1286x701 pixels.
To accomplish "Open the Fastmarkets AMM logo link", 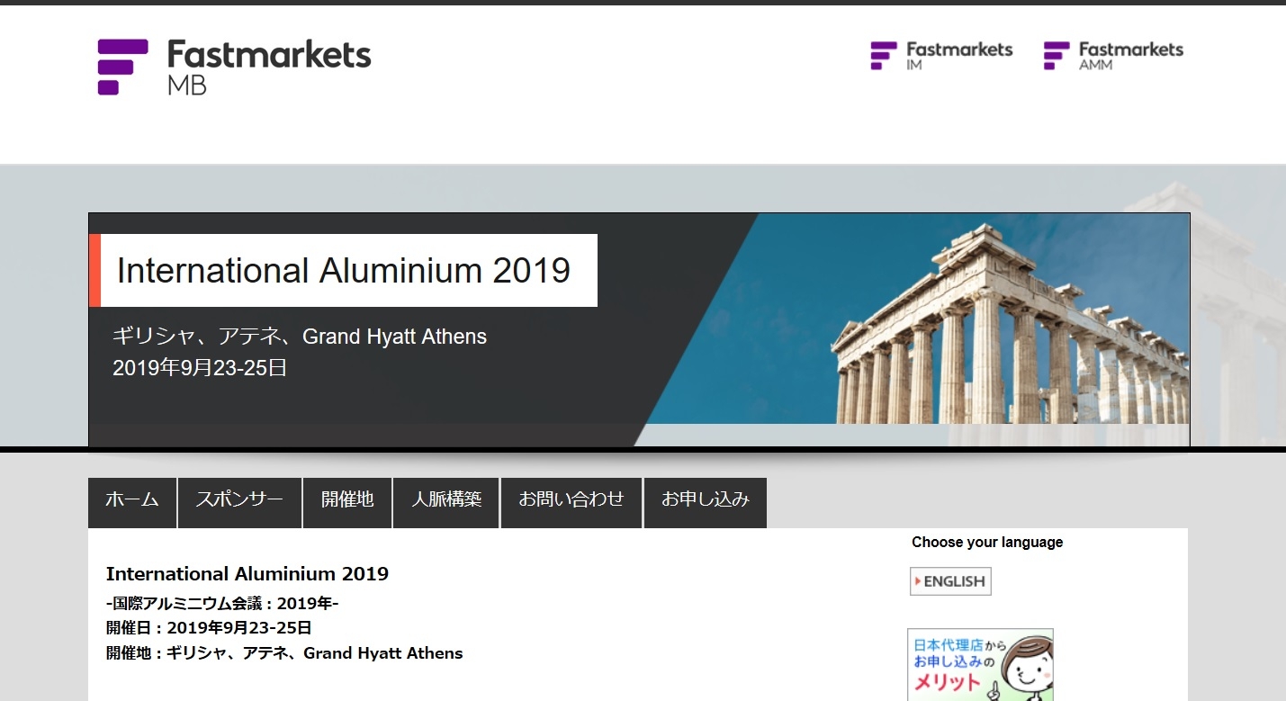I will click(x=1113, y=55).
